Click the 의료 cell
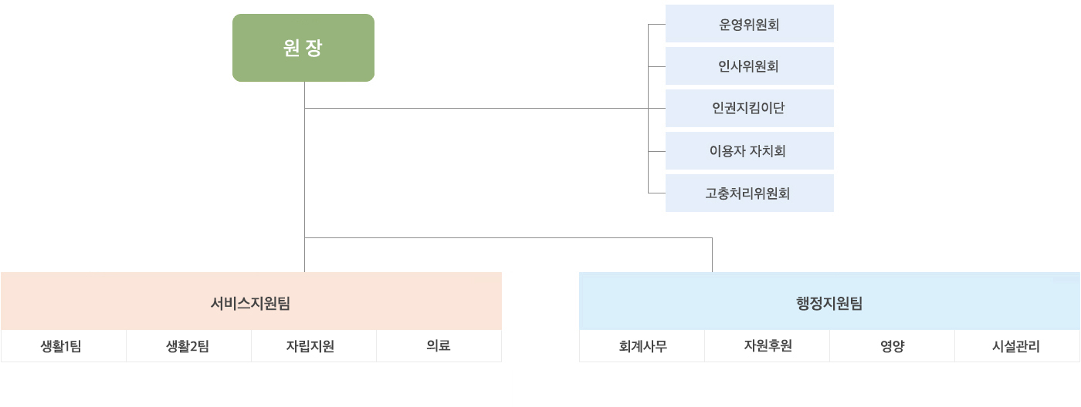Viewport: 1081px width, 407px height. coord(439,346)
